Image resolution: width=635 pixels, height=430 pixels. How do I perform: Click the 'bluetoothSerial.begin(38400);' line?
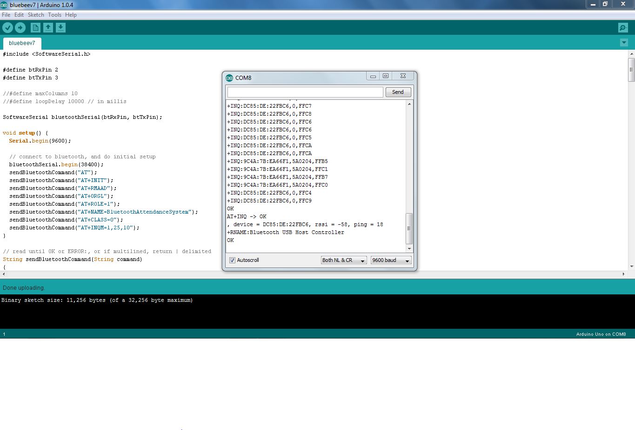click(x=56, y=164)
